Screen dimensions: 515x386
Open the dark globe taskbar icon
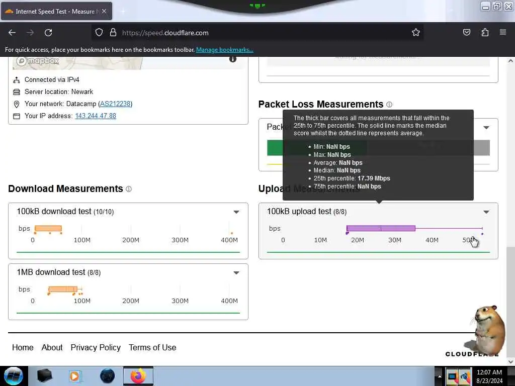[108, 376]
